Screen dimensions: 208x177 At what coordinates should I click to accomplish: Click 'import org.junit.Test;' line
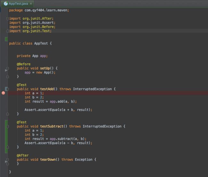click(x=30, y=31)
